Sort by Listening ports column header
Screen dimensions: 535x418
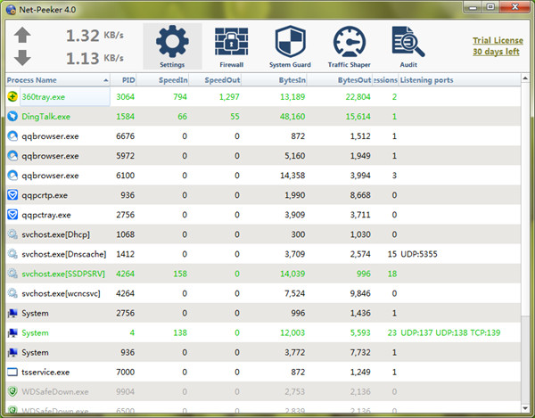tap(427, 80)
